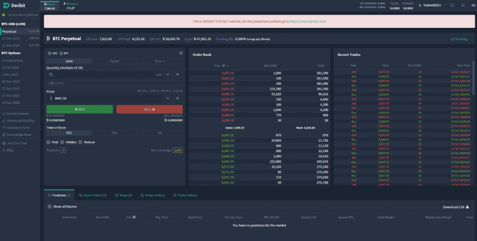Switch to the Bitcoin currency tab
Screen dimensions: 477x241
(x=49, y=6)
